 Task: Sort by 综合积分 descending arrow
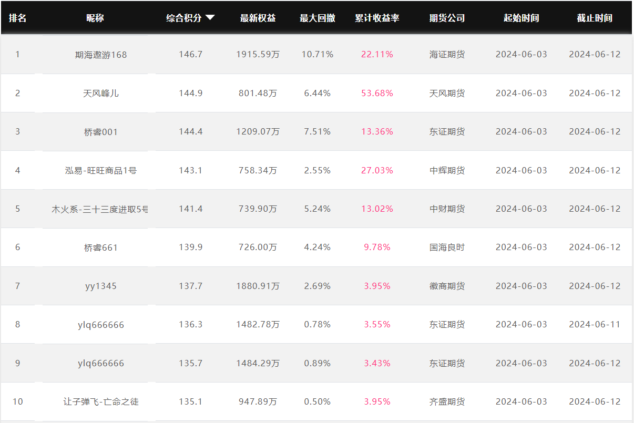(210, 17)
